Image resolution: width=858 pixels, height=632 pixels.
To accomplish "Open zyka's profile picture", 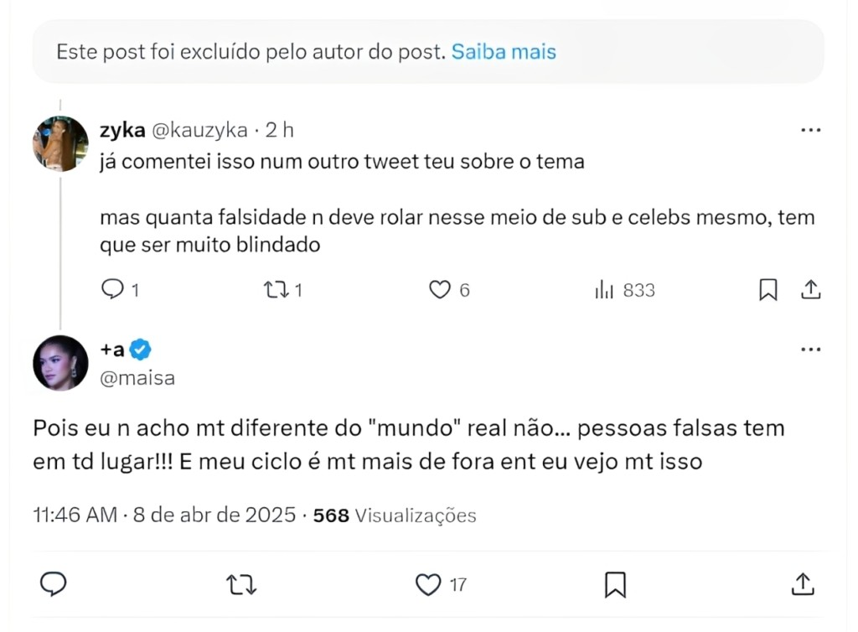I will point(60,144).
